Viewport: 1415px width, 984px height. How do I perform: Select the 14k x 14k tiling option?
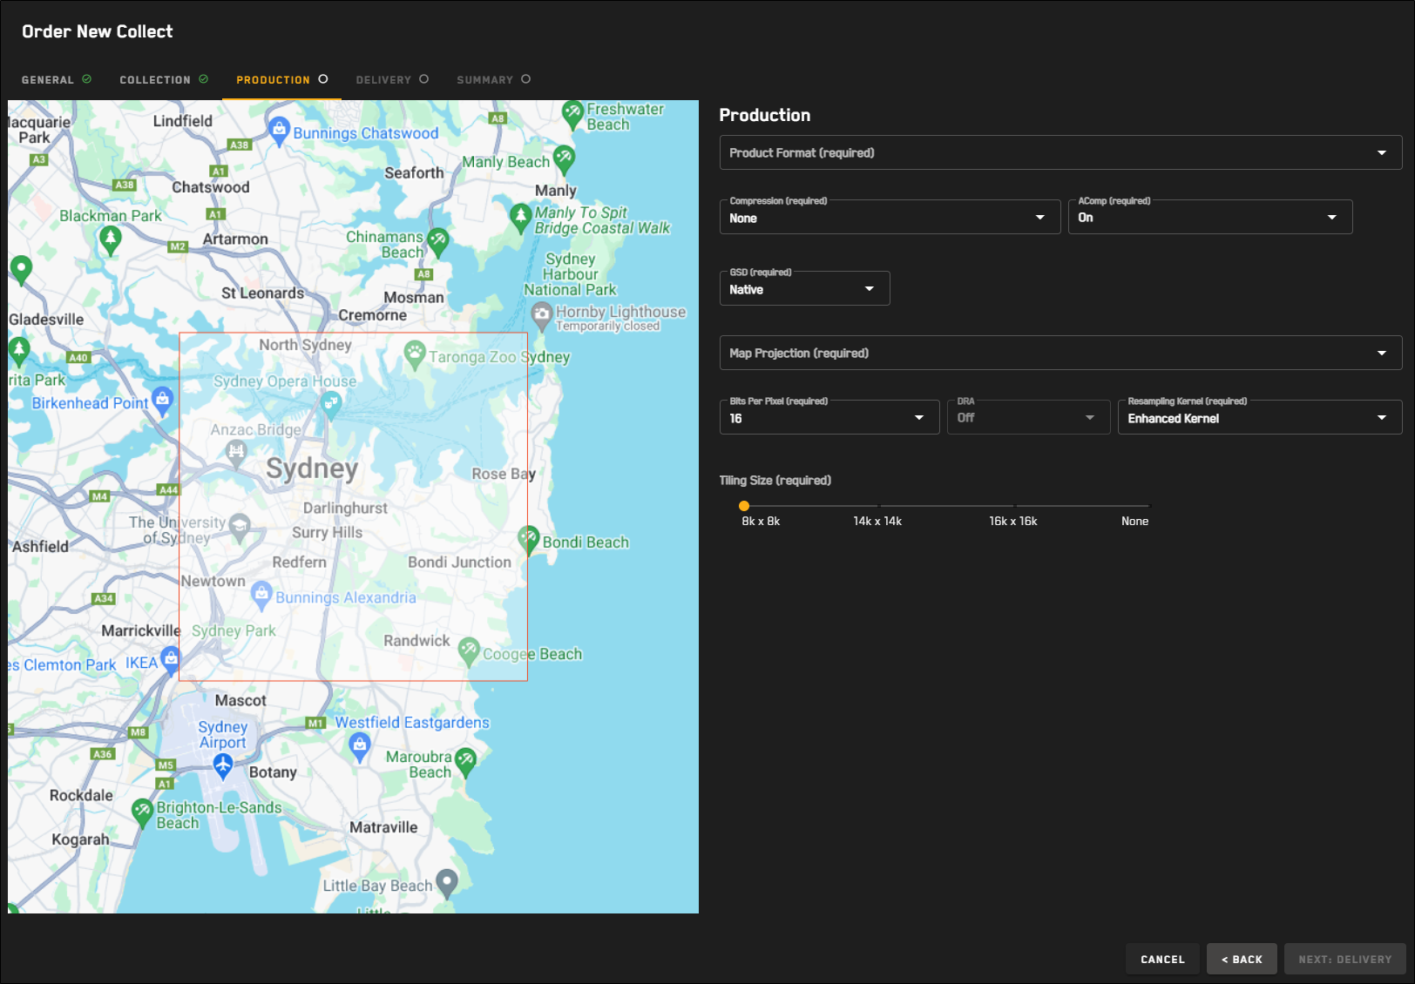click(x=878, y=506)
